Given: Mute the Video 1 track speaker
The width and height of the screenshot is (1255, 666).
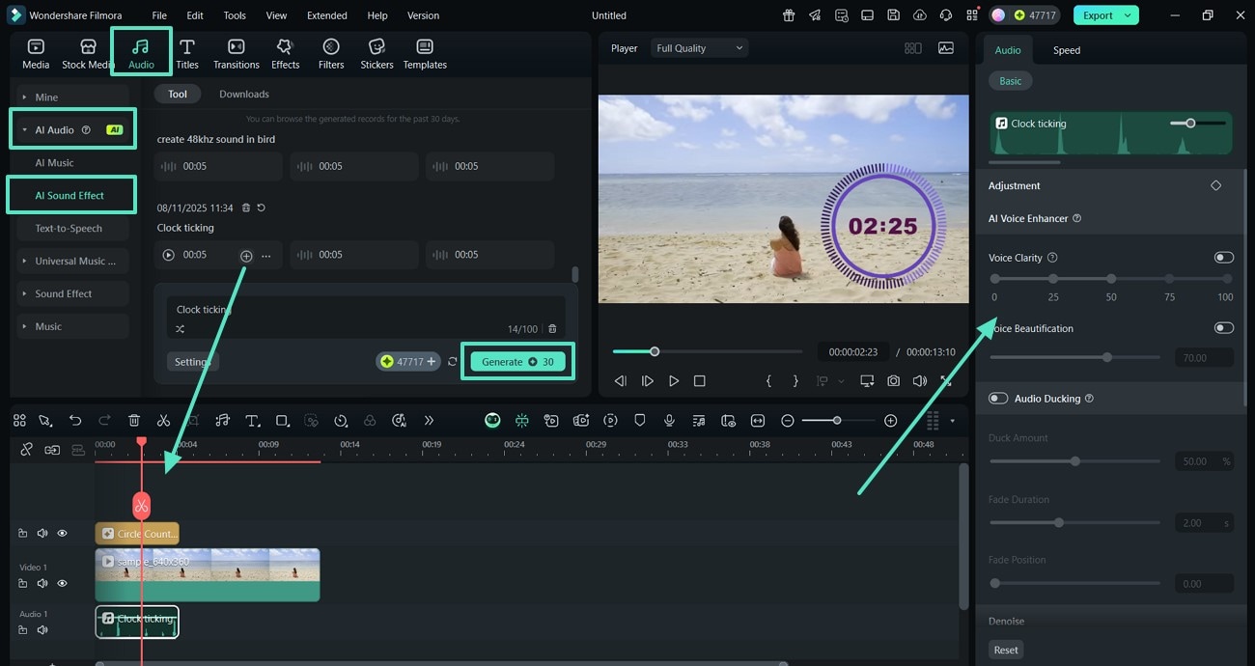Looking at the screenshot, I should [x=42, y=583].
